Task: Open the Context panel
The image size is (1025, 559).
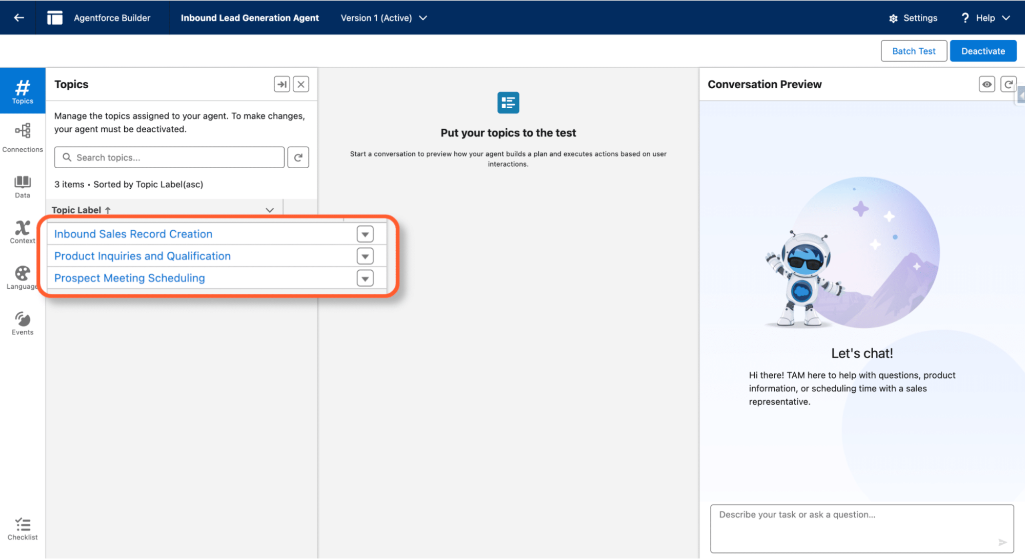Action: click(22, 231)
